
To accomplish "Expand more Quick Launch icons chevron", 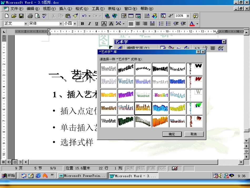I will pyautogui.click(x=52, y=175).
